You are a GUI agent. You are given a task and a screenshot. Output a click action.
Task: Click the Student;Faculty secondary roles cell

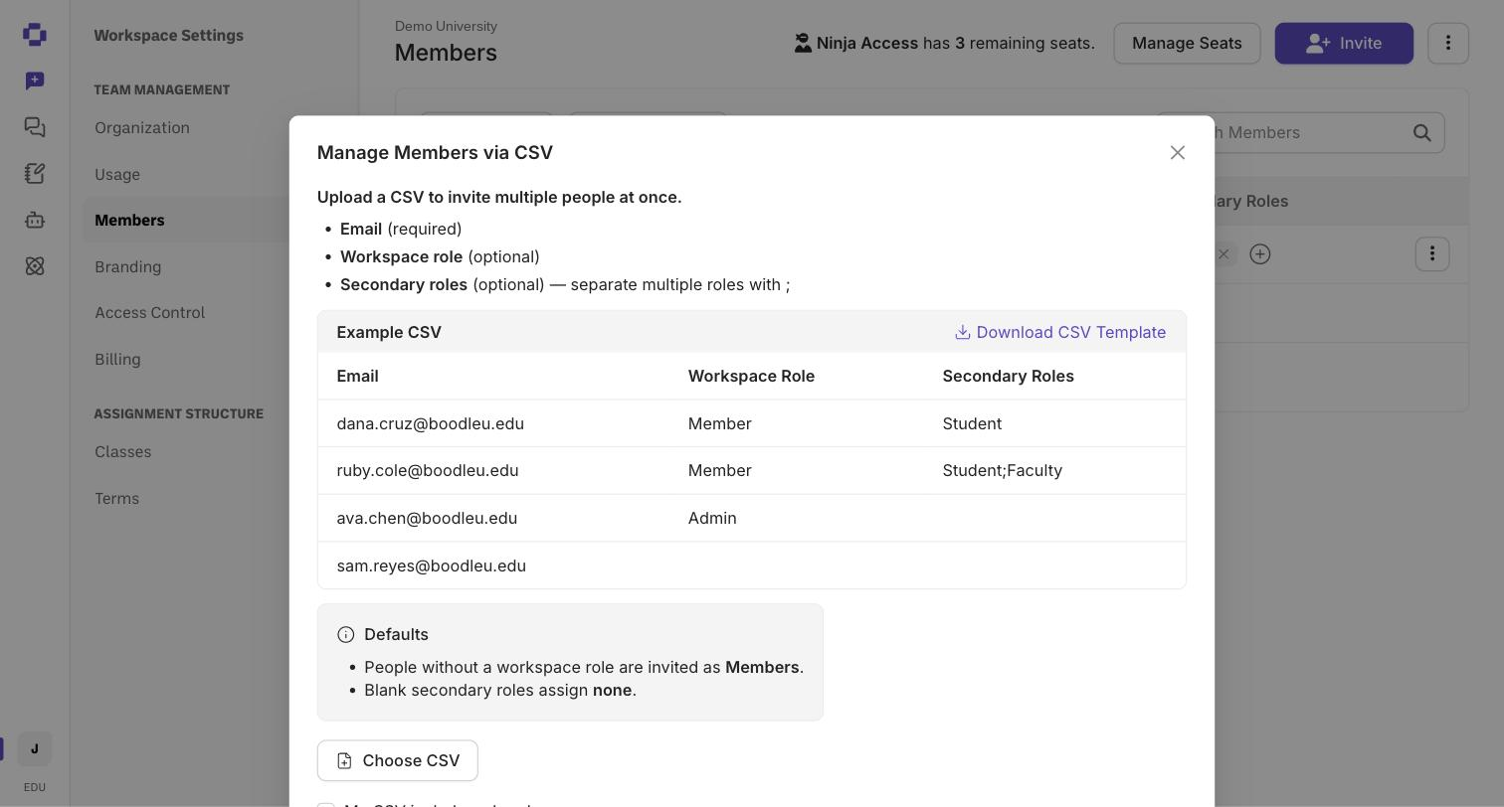coord(1003,470)
